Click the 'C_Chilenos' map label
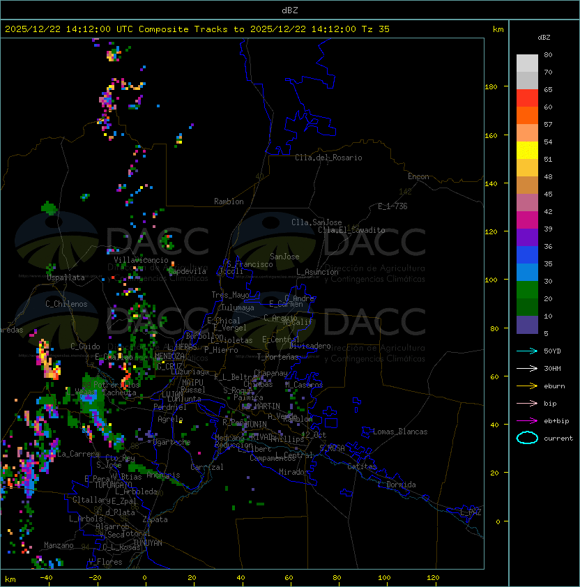The width and height of the screenshot is (580, 587). pos(66,304)
